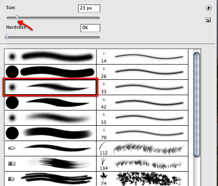
Task: Click the Size slider handle
Action: pyautogui.click(x=17, y=17)
